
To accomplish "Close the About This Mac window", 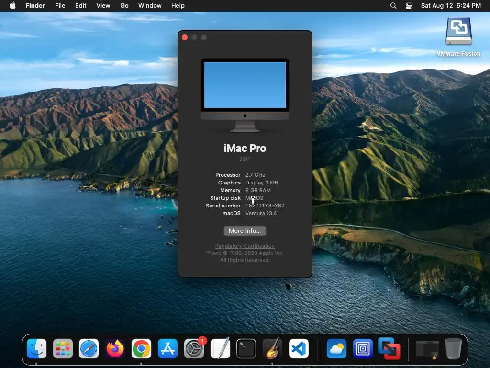I will (185, 37).
